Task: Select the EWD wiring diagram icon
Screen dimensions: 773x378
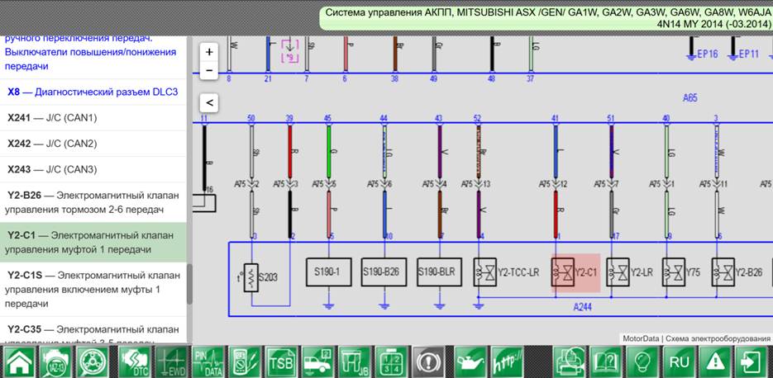Action: click(172, 363)
